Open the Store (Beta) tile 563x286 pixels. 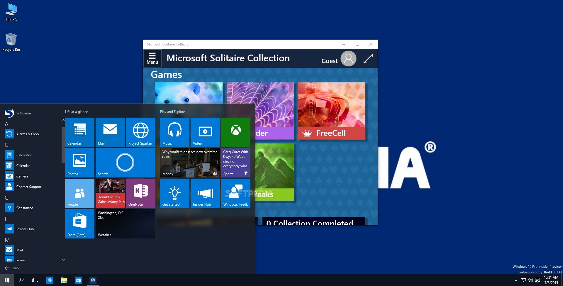pos(80,224)
